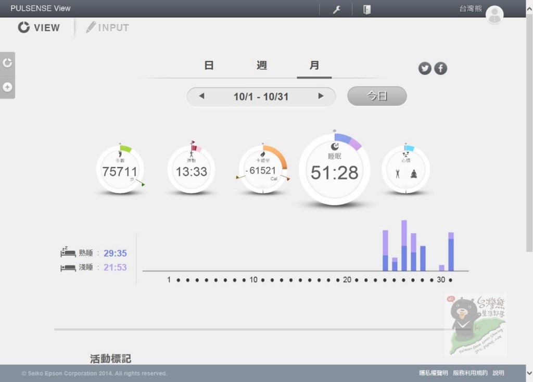Open the 服務利用規約 terms link
The image size is (533, 382).
pyautogui.click(x=470, y=373)
